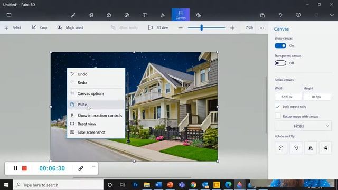Rotate canvas right
The height and width of the screenshot is (190, 338).
point(296,148)
